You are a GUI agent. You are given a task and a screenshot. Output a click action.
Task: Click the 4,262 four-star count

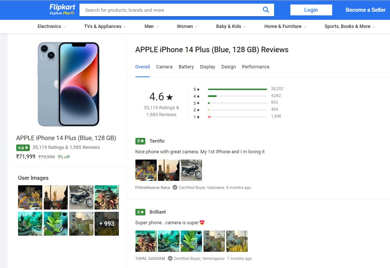[276, 96]
